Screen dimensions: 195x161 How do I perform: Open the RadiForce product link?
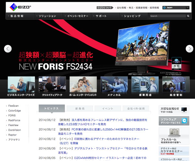pyautogui.click(x=14, y=120)
